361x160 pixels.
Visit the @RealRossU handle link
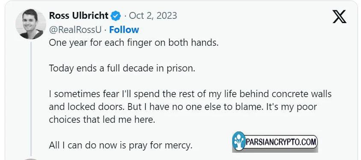click(x=75, y=30)
